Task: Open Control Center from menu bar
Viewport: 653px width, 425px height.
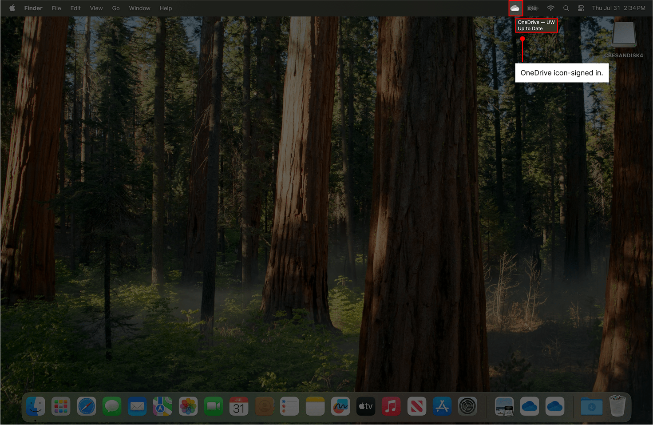Action: click(581, 8)
